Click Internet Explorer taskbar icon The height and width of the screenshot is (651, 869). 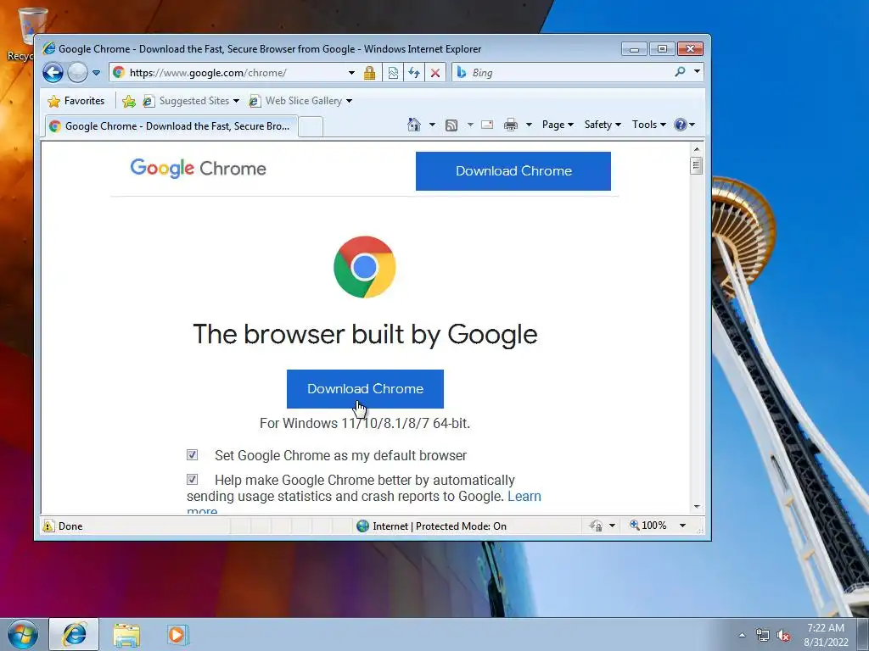coord(75,634)
